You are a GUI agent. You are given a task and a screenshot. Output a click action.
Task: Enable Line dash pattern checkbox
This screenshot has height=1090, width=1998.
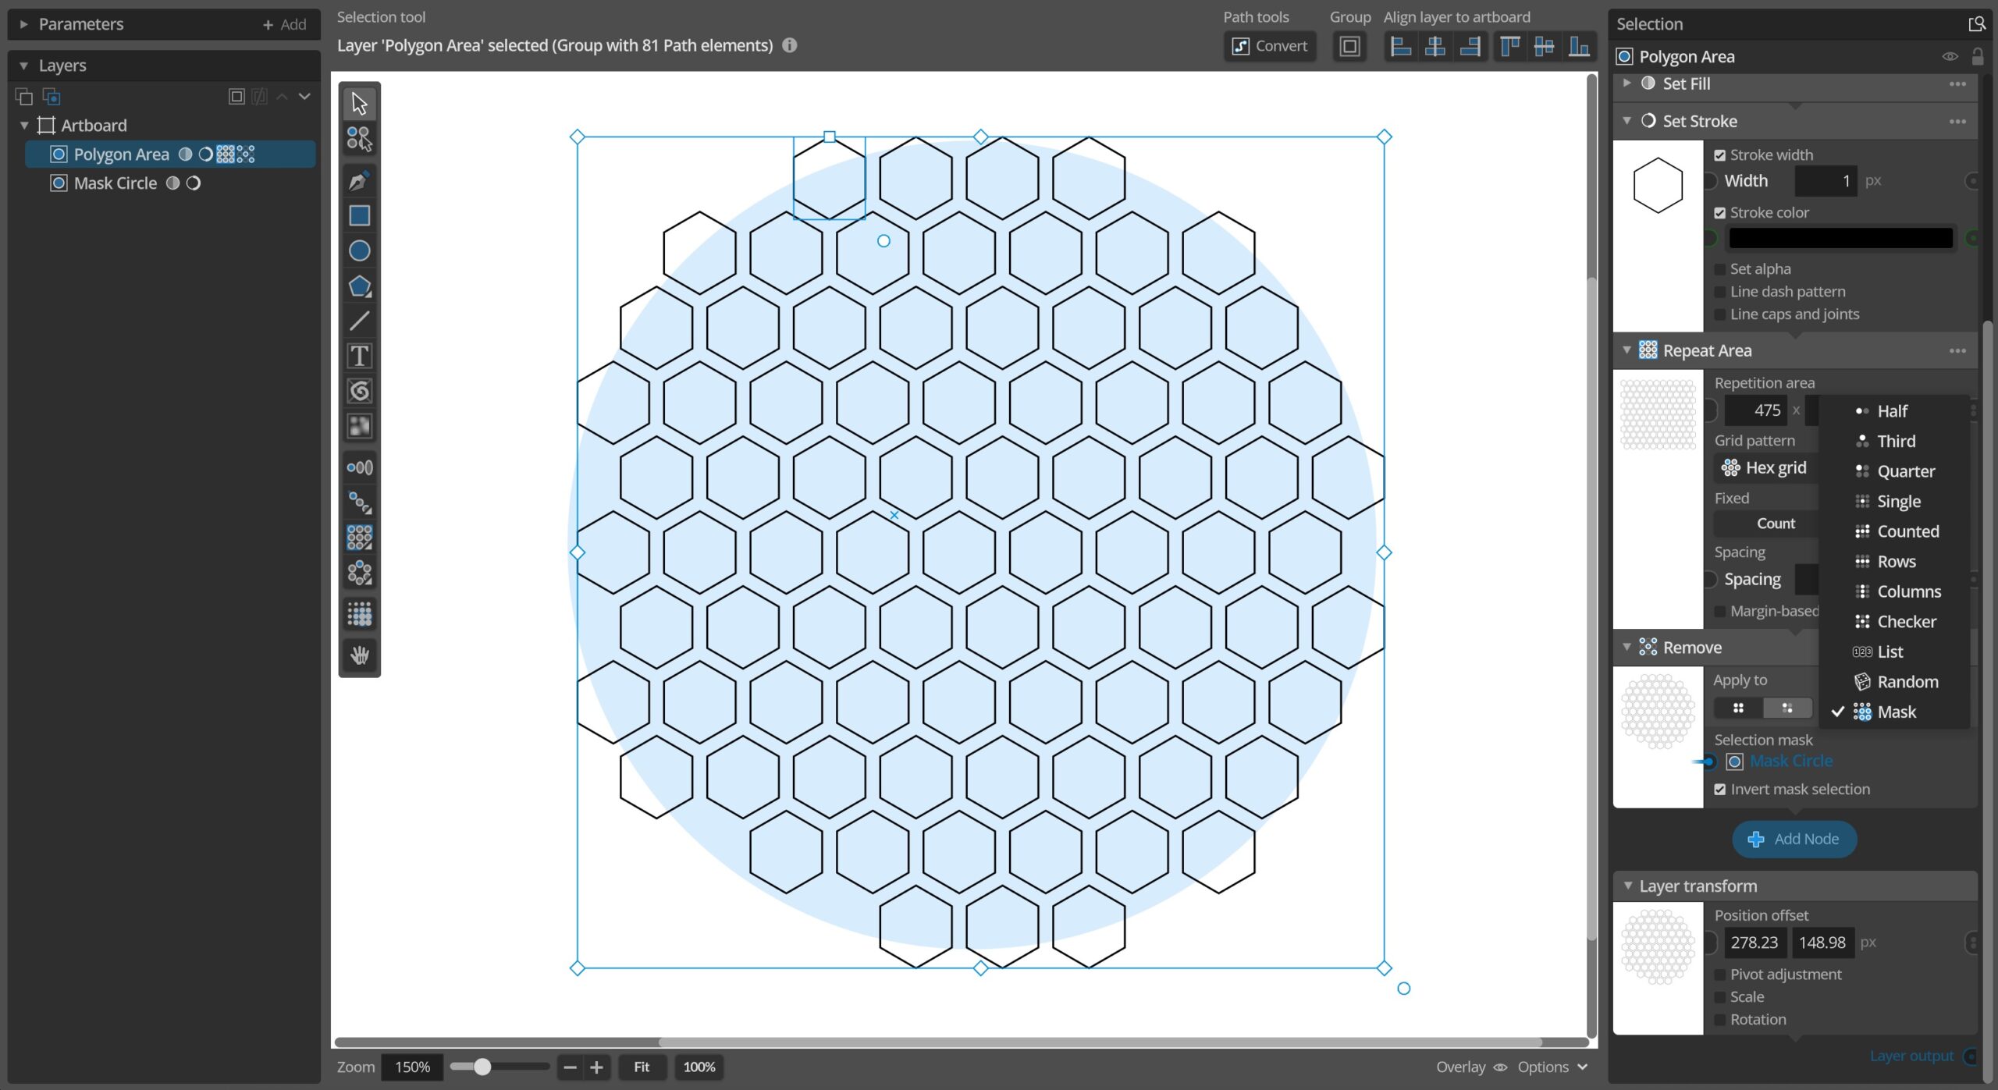[1720, 292]
